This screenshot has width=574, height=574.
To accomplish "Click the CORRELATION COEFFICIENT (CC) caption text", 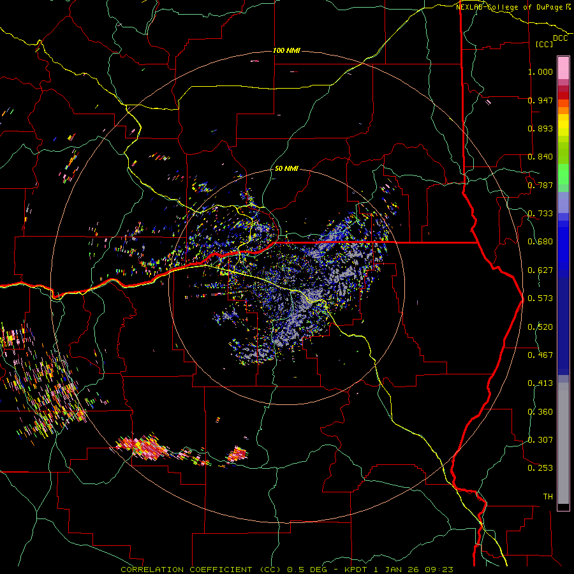I will coord(201,570).
